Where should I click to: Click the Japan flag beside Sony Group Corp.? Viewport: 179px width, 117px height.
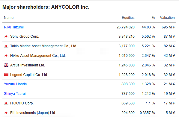pyautogui.click(x=6, y=37)
